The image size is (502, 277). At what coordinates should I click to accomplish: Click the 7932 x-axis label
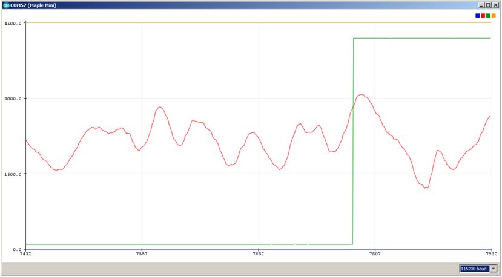click(490, 255)
